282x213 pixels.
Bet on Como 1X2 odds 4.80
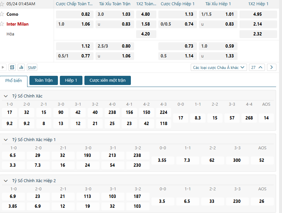[x=146, y=14]
